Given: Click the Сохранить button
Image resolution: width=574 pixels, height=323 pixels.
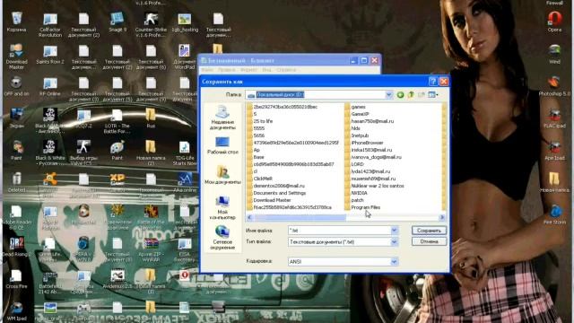Looking at the screenshot, I should point(429,231).
